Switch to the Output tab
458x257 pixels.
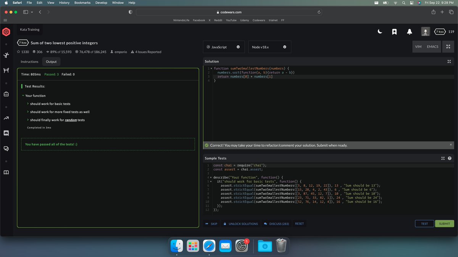pos(51,62)
